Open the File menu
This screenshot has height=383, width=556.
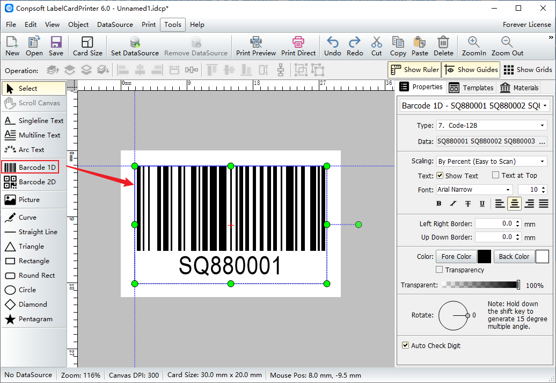coord(11,25)
